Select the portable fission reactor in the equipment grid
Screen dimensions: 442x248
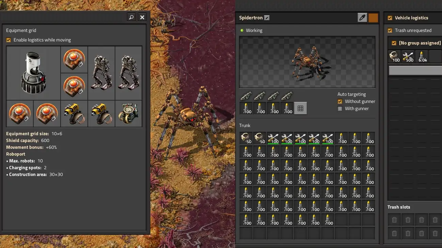point(33,73)
